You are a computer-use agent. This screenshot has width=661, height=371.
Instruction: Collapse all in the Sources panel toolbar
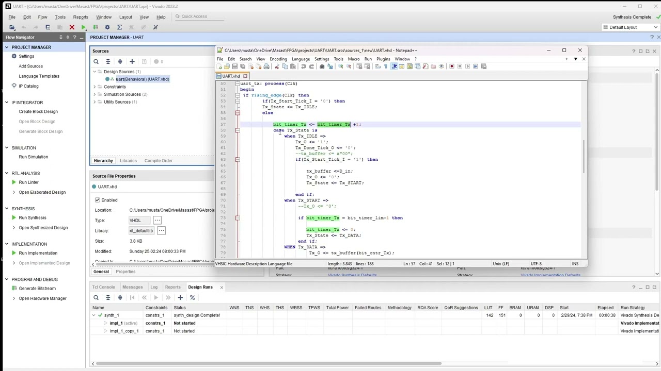pyautogui.click(x=108, y=61)
